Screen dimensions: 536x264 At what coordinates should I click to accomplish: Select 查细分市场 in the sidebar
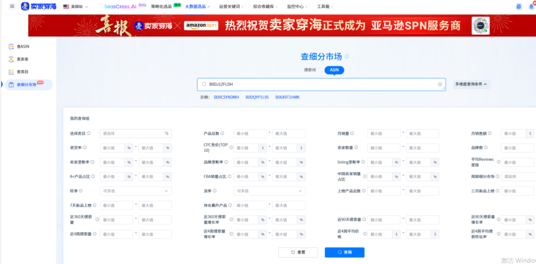[26, 85]
